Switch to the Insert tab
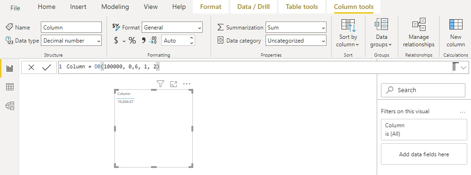The height and width of the screenshot is (175, 471). pos(78,7)
